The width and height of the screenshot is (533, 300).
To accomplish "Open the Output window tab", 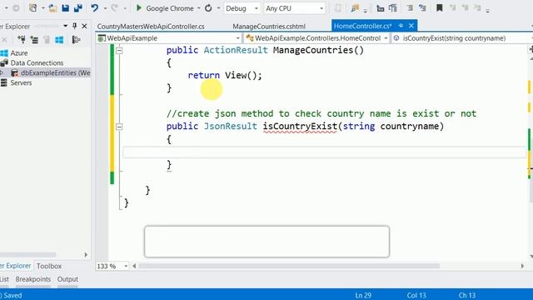I will coord(67,279).
